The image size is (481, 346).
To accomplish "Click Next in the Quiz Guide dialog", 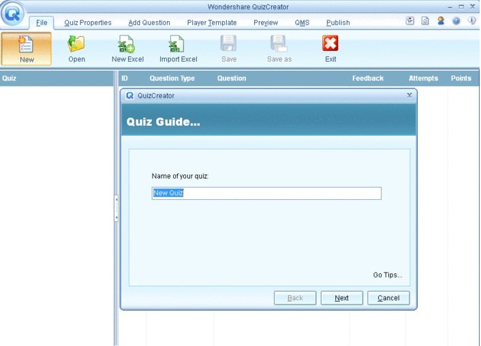I will (342, 298).
